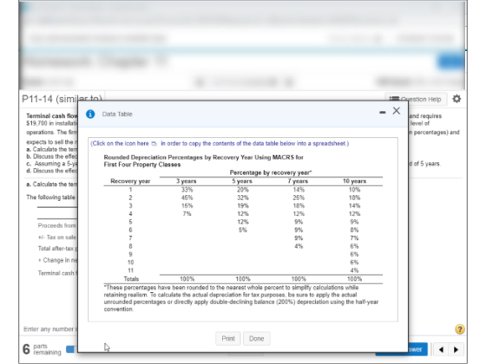Image resolution: width=486 pixels, height=364 pixels.
Task: Click the 'Proceeds from' row in background table
Action: tap(57, 225)
